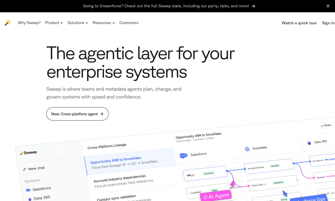Click the Share button in preview

click(x=326, y=125)
